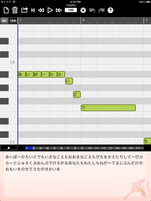The width and height of the screenshot is (151, 201).
Task: Tap the battery indicator in status bar
Action: tap(148, 2)
